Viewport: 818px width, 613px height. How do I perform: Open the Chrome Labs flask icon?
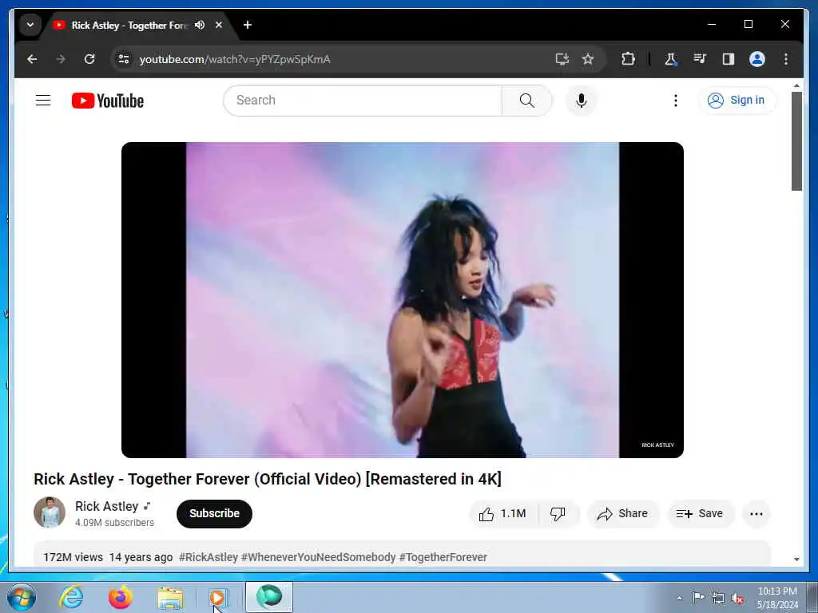pyautogui.click(x=671, y=59)
